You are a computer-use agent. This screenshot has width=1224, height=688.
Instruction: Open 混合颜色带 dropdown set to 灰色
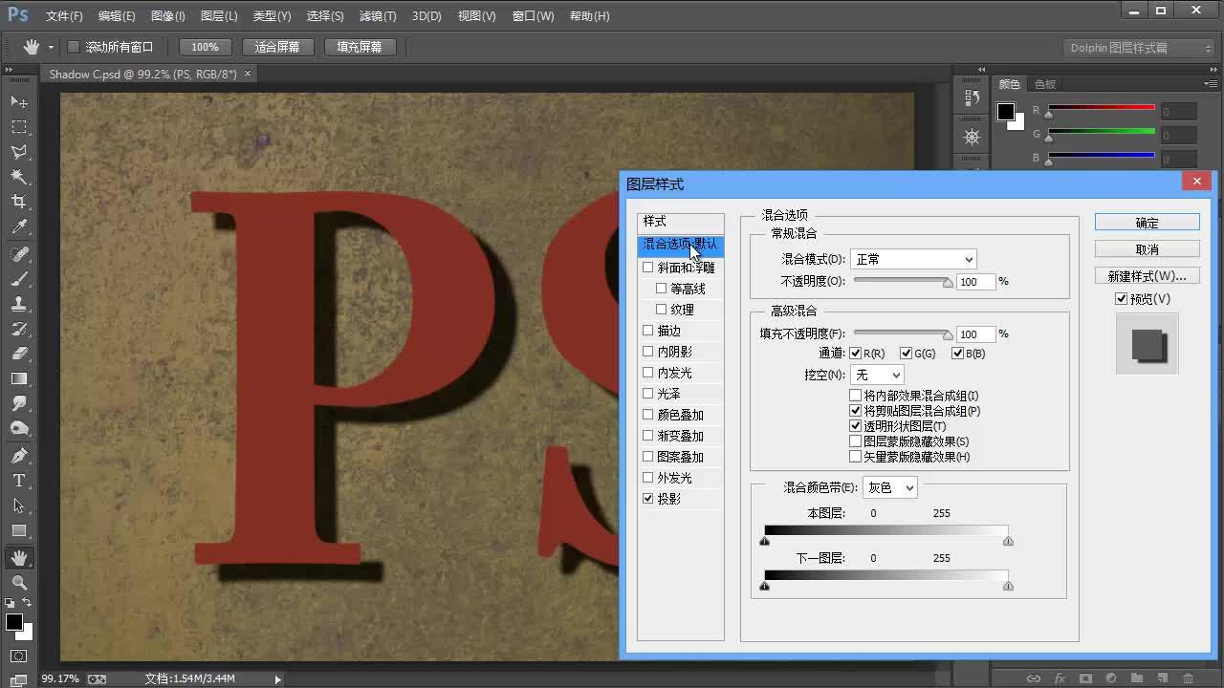(x=889, y=487)
